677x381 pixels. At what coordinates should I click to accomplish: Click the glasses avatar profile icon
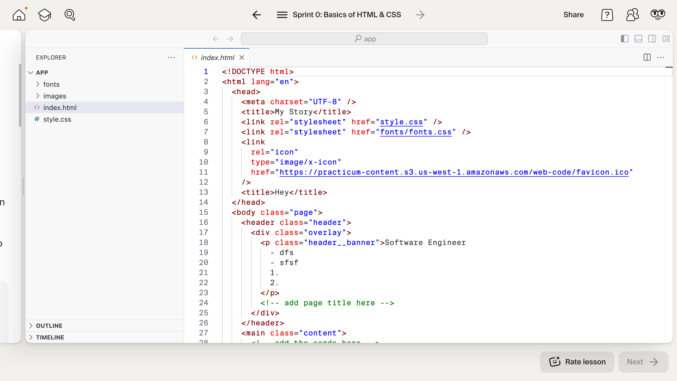658,14
